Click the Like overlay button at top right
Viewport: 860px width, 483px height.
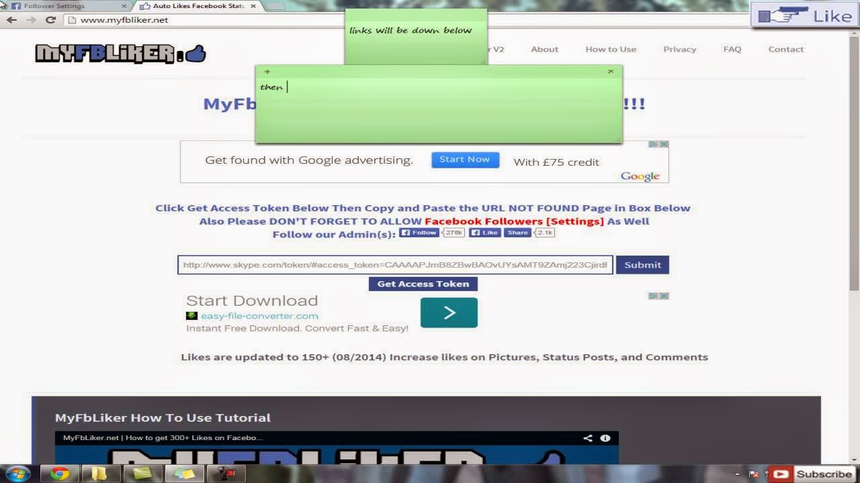805,15
